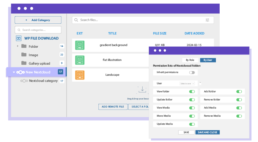Switch to the By User tab
Viewport: 258px width, 142px height.
(208, 60)
